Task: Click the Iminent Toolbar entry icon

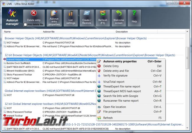Action: click(x=5, y=116)
